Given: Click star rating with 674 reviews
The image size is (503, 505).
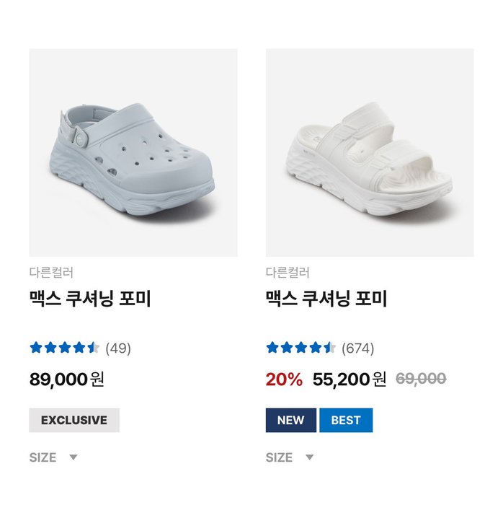Looking at the screenshot, I should pyautogui.click(x=301, y=348).
